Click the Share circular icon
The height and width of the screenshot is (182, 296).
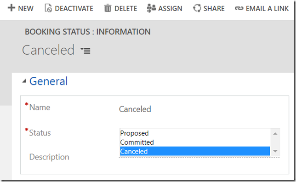coord(197,8)
